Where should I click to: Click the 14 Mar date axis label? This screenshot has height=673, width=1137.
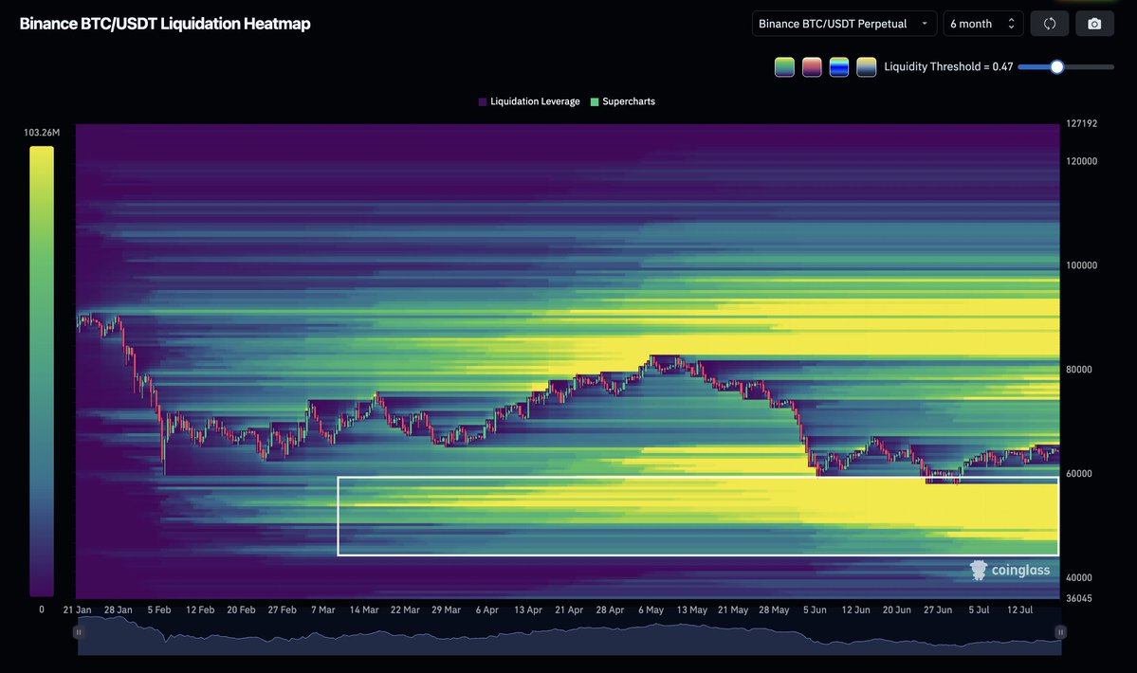[x=364, y=610]
